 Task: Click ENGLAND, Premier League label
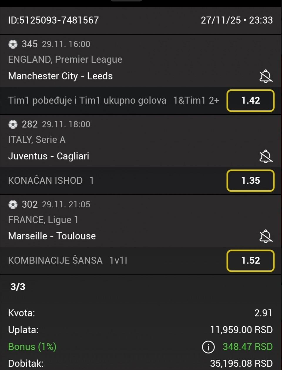[65, 60]
